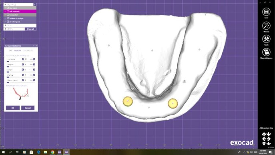Open the Wizard tool

[x=266, y=26]
